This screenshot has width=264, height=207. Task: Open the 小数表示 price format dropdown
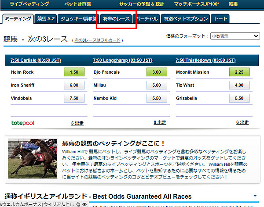pyautogui.click(x=235, y=36)
